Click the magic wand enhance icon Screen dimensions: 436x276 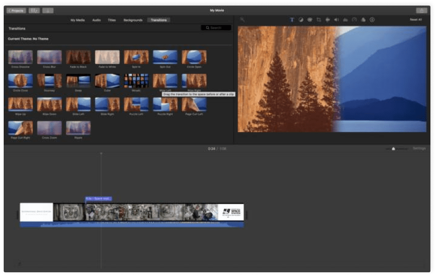coord(242,19)
